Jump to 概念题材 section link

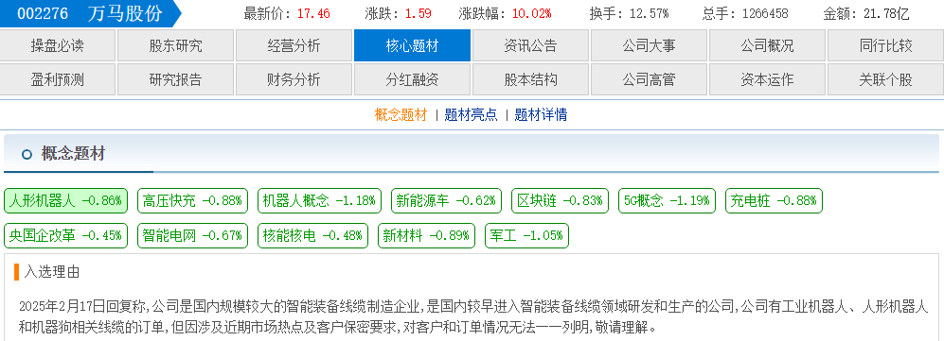401,114
